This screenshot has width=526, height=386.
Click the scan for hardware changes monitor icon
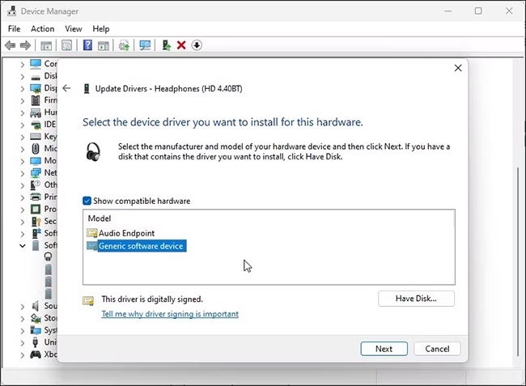pyautogui.click(x=145, y=45)
